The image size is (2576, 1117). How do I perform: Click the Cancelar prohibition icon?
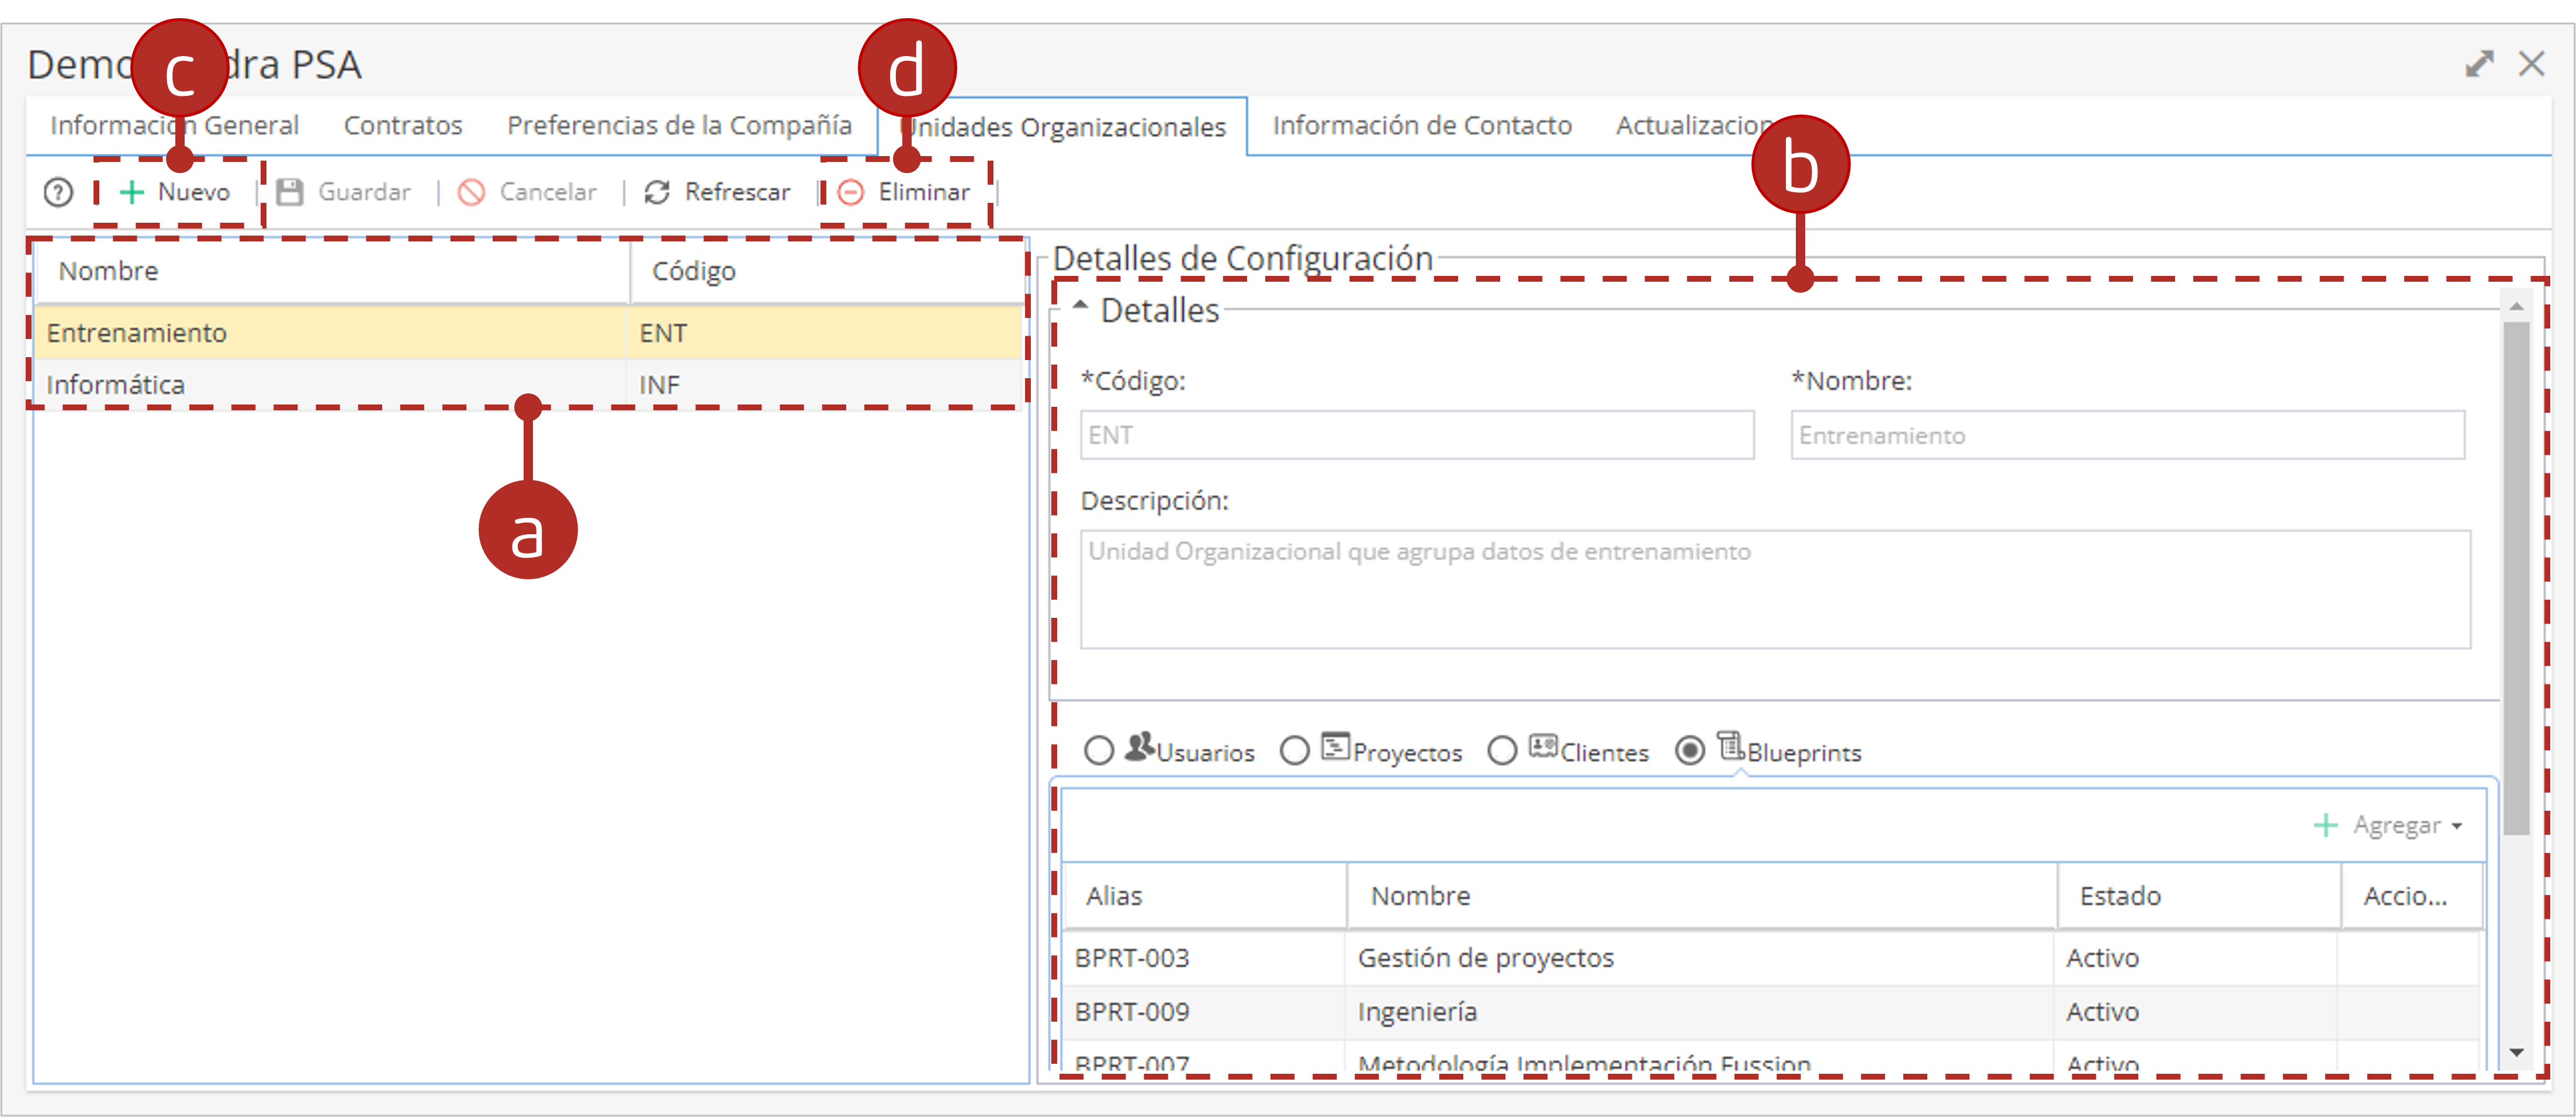click(x=471, y=192)
